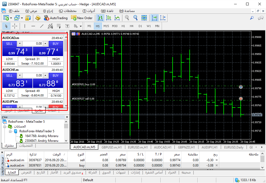The image size is (266, 183).
Task: Click SELL for AUDCAD.m
Action: pos(9,44)
